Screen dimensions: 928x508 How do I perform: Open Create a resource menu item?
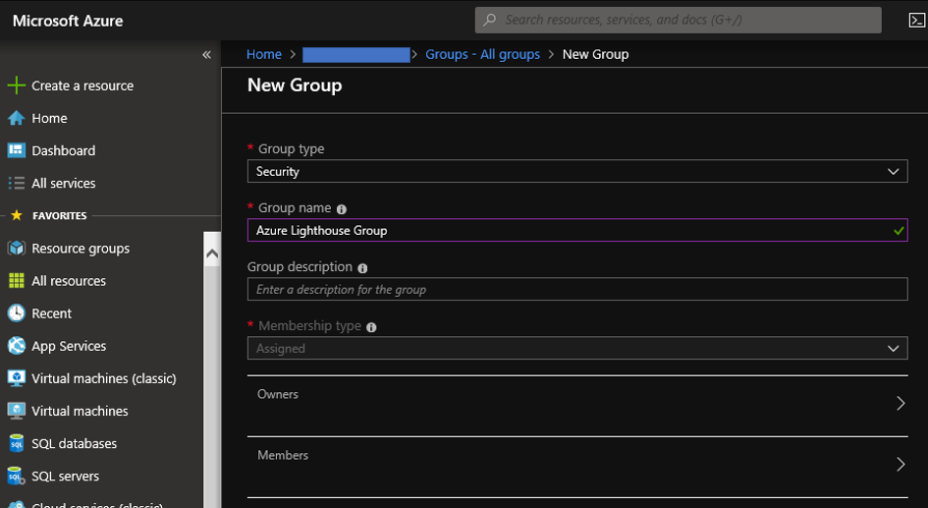coord(82,85)
